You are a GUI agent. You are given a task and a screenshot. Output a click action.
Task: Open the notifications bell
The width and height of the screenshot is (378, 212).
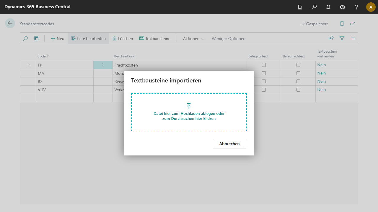click(x=328, y=7)
